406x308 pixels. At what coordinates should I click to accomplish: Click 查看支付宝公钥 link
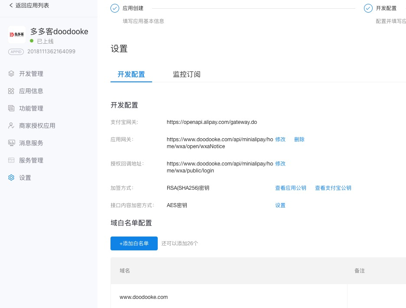pos(333,188)
